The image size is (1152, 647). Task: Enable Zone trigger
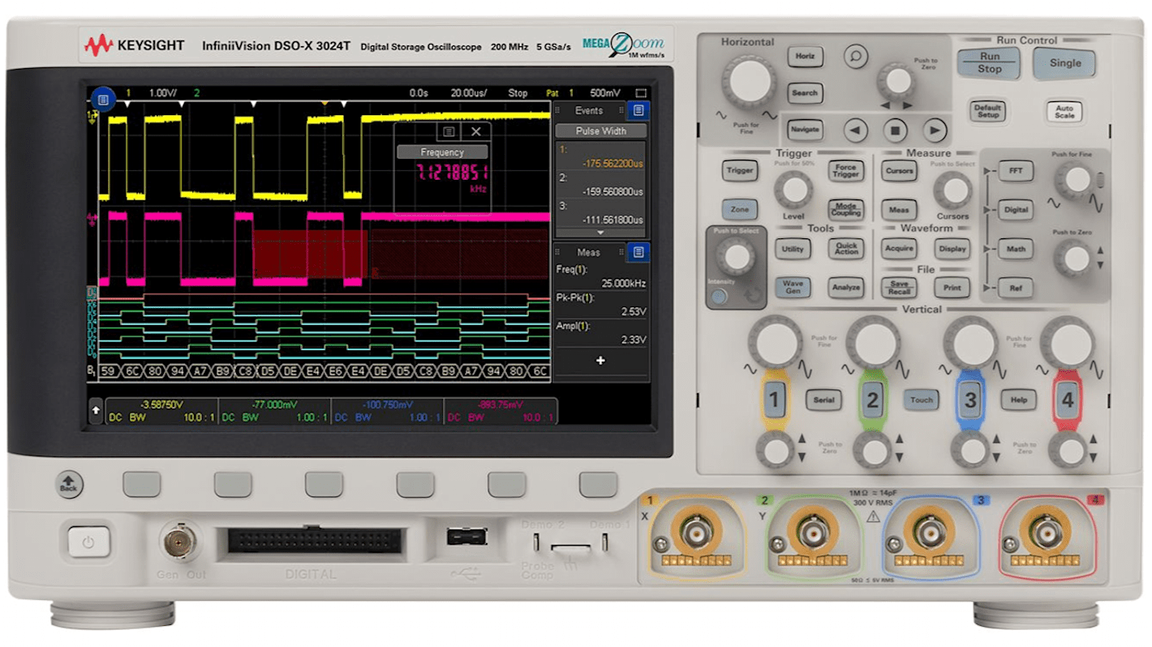click(x=739, y=208)
